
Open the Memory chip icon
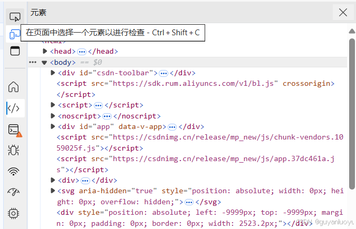click(x=13, y=213)
